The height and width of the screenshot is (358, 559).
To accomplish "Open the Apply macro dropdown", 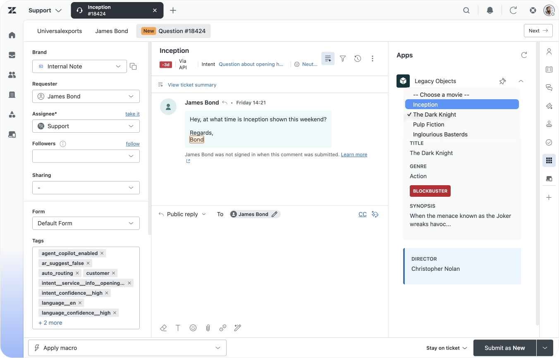I will [x=127, y=348].
